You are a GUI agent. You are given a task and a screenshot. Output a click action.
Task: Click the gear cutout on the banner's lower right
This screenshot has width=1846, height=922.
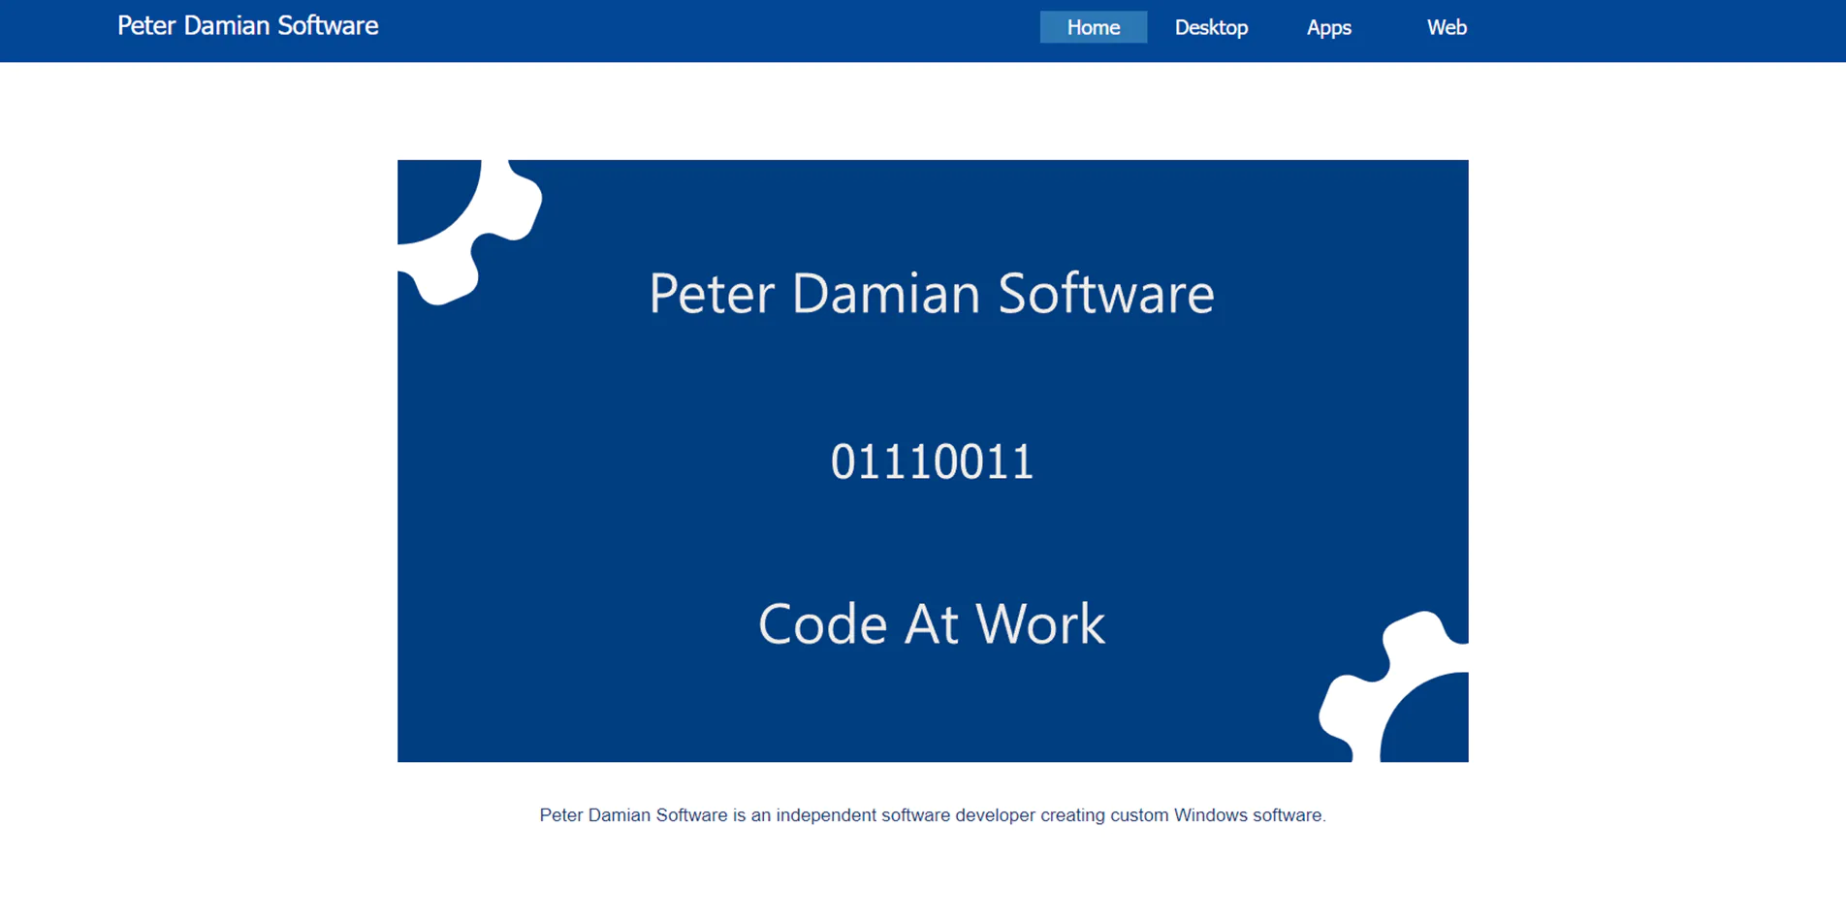click(x=1386, y=679)
